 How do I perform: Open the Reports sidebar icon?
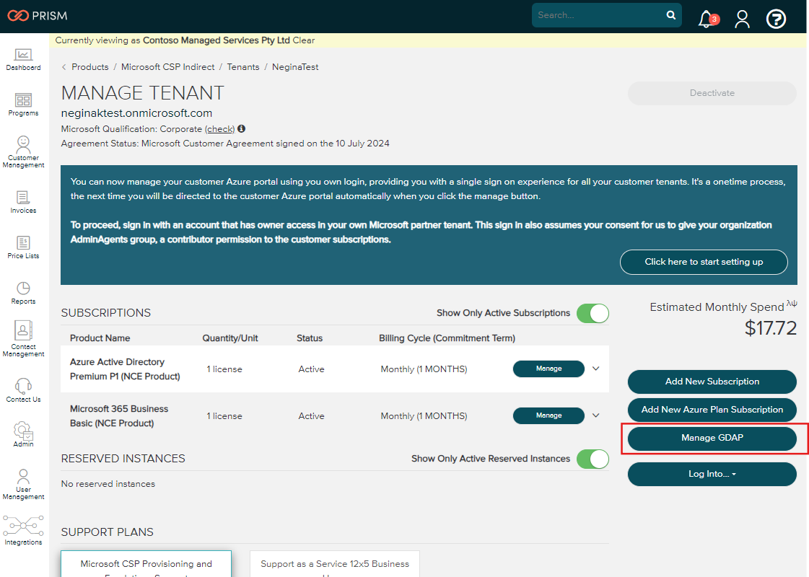pyautogui.click(x=23, y=293)
